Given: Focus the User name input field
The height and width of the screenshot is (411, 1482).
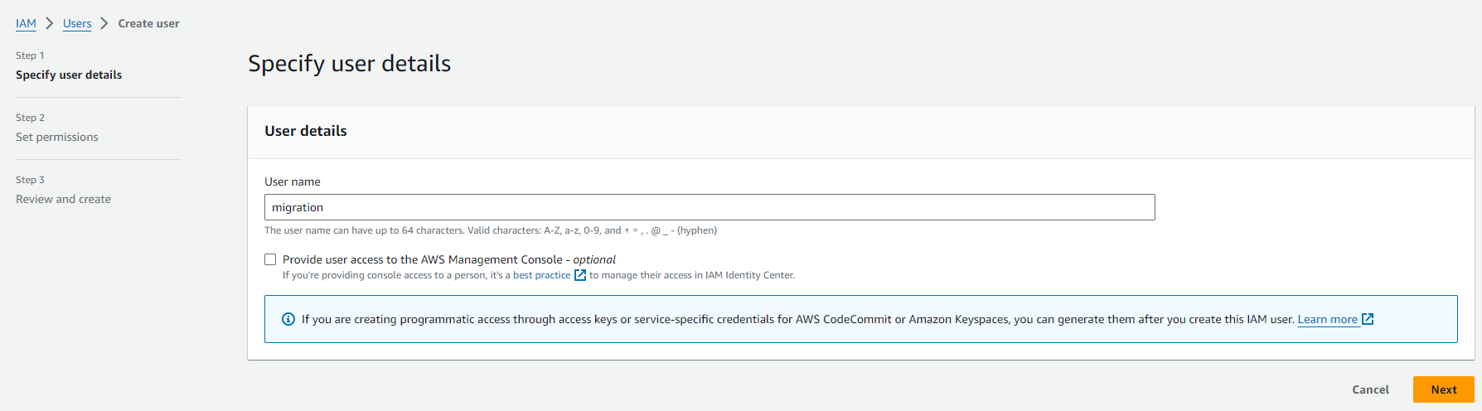Looking at the screenshot, I should click(709, 207).
